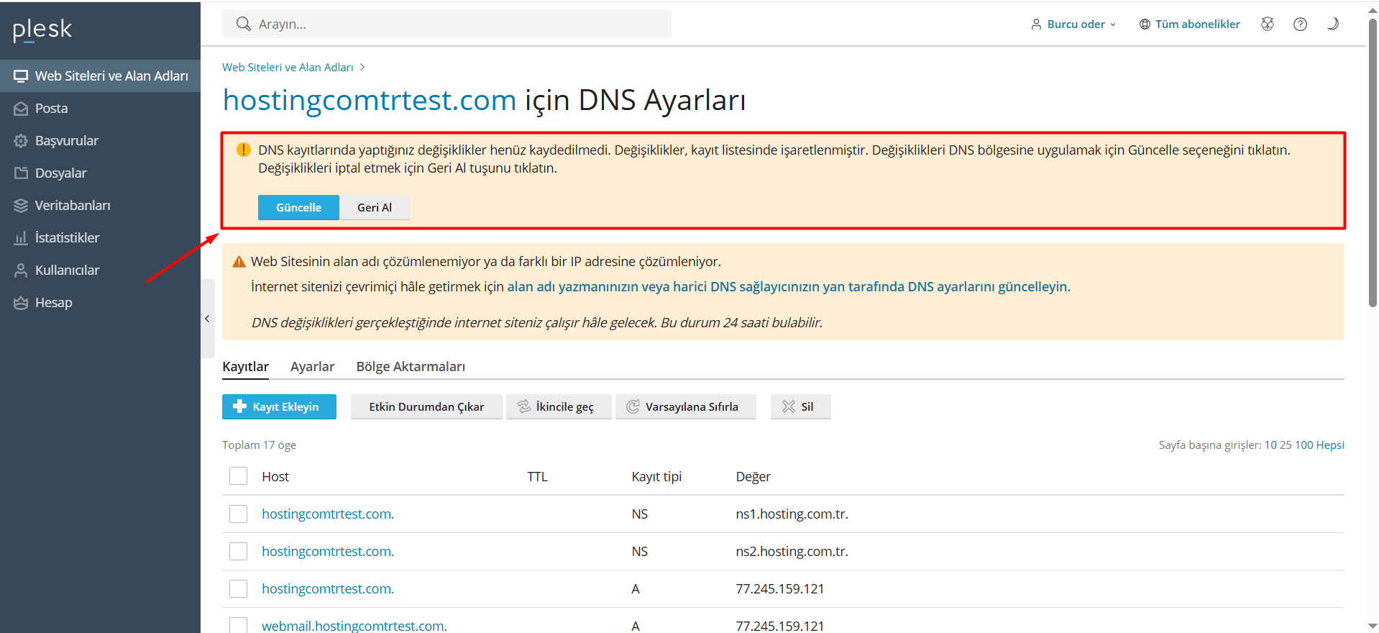Check the ns2.hosting.com.tr. NS record checkbox
Viewport: 1379px width, 633px height.
tap(238, 551)
